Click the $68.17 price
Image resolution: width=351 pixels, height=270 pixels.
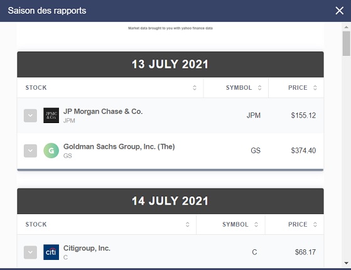click(305, 252)
